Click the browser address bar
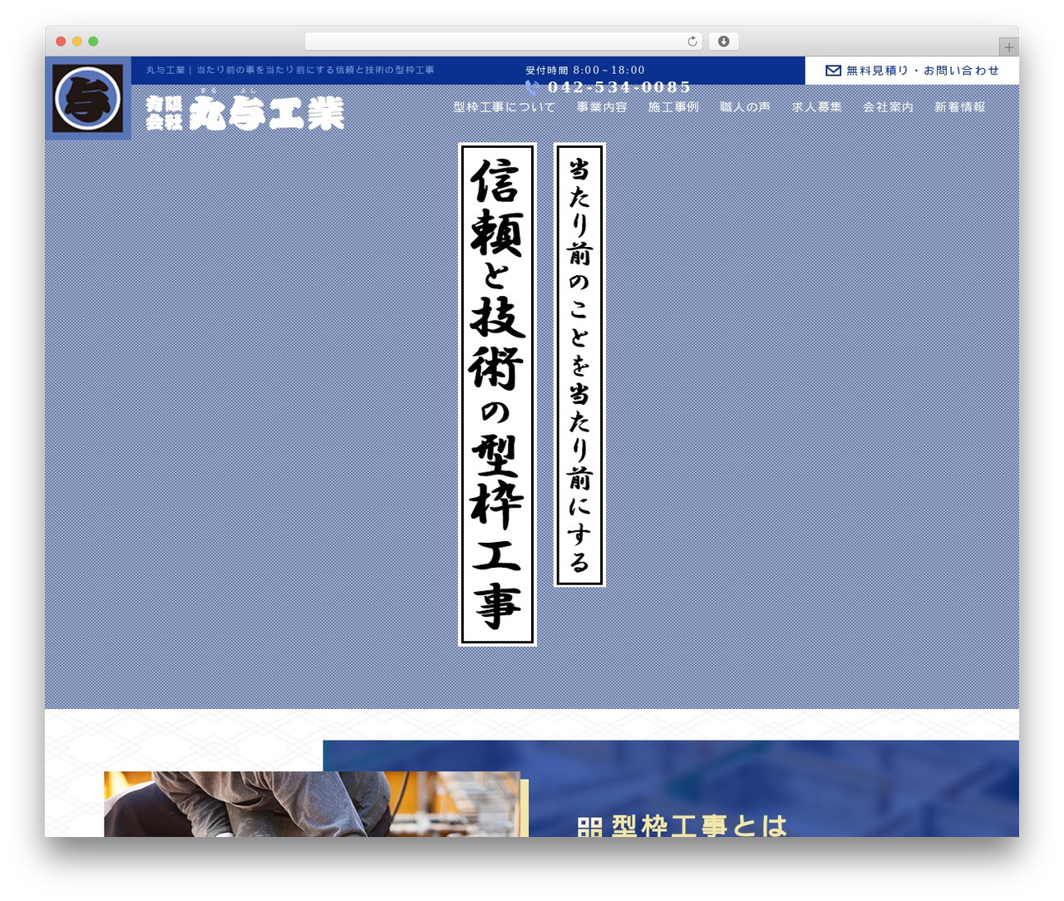1064x901 pixels. point(504,42)
